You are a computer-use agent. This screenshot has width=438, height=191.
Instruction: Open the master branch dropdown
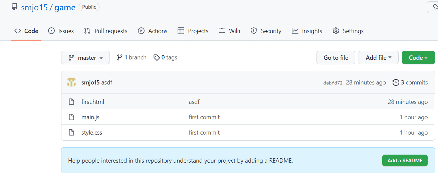(x=85, y=58)
